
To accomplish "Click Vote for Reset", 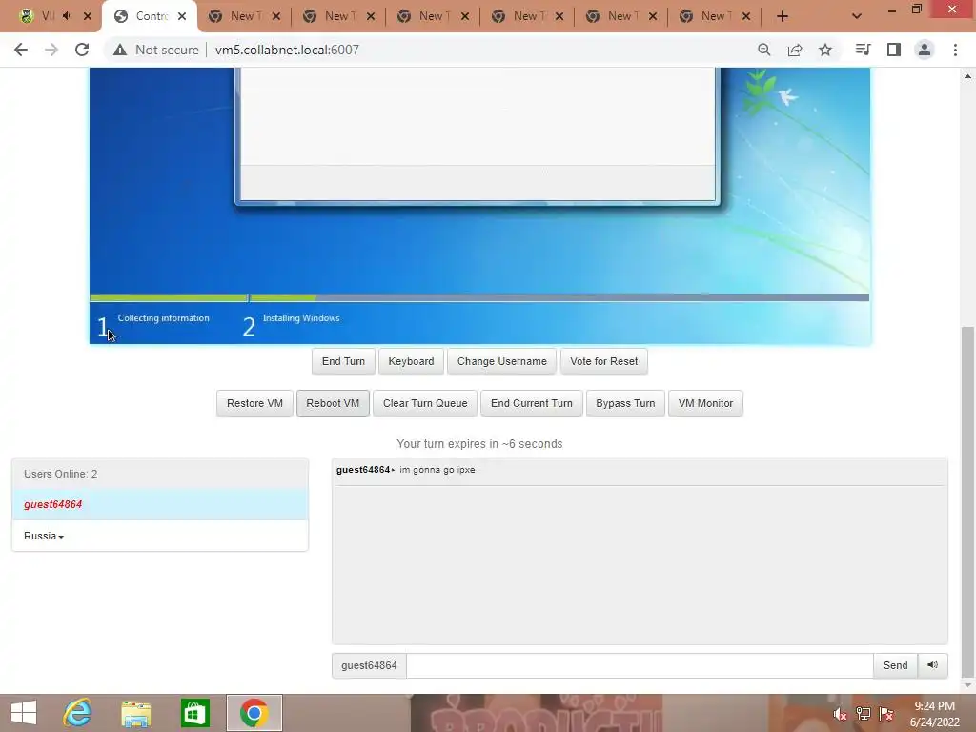I will pos(603,361).
